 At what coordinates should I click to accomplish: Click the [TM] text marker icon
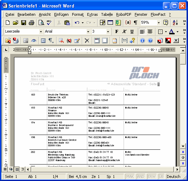pos(124,41)
